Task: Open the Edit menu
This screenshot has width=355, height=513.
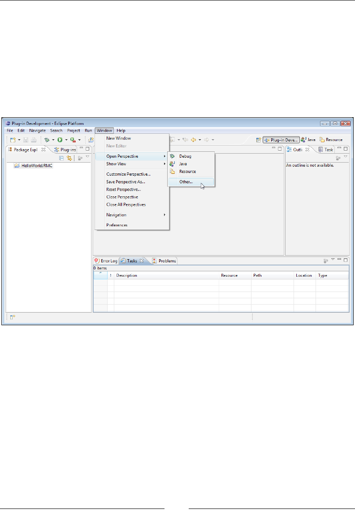Action: coord(21,131)
